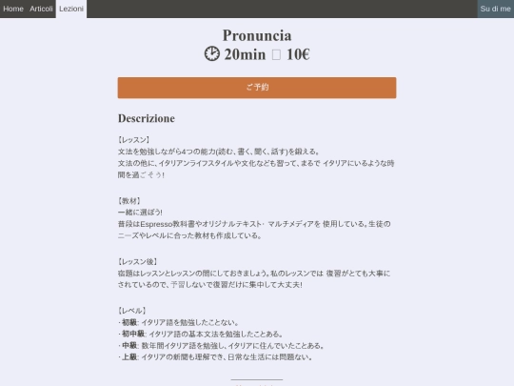
Task: Click the 10€ price text
Action: (298, 54)
